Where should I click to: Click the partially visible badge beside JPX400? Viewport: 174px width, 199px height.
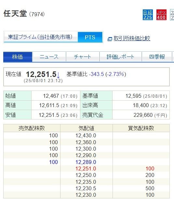(172, 15)
